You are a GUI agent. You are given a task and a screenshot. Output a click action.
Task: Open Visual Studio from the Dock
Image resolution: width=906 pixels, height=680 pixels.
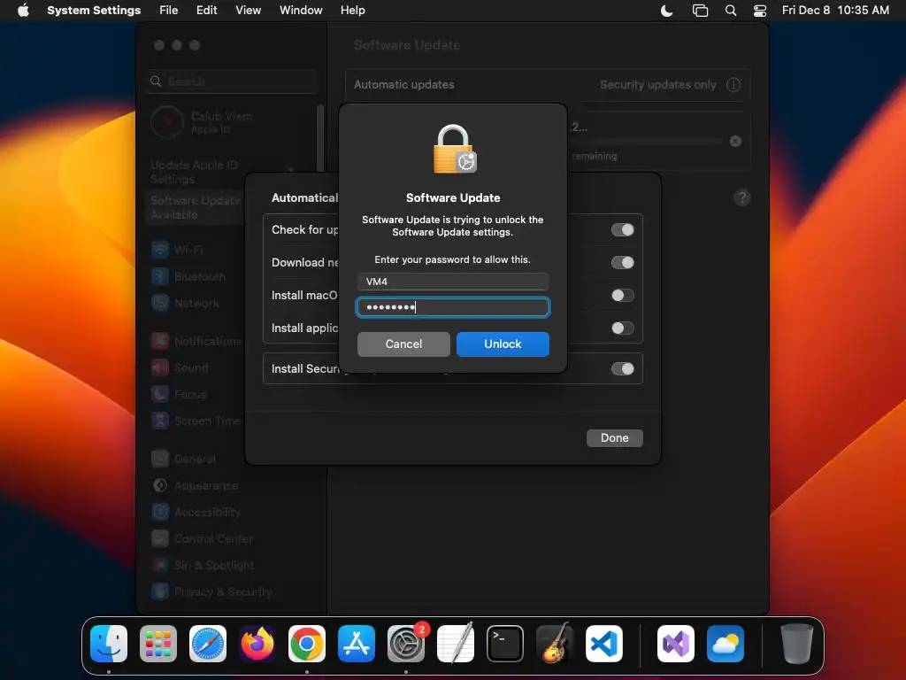[676, 644]
